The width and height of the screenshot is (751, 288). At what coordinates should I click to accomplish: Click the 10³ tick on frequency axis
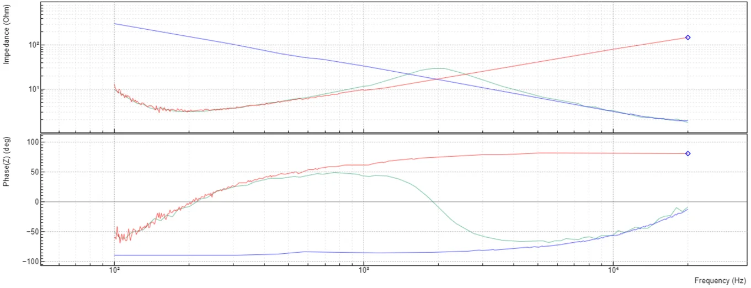point(364,271)
